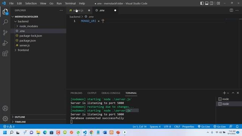242x136 pixels.
Task: Open Source Control view
Action: (x=5, y=32)
